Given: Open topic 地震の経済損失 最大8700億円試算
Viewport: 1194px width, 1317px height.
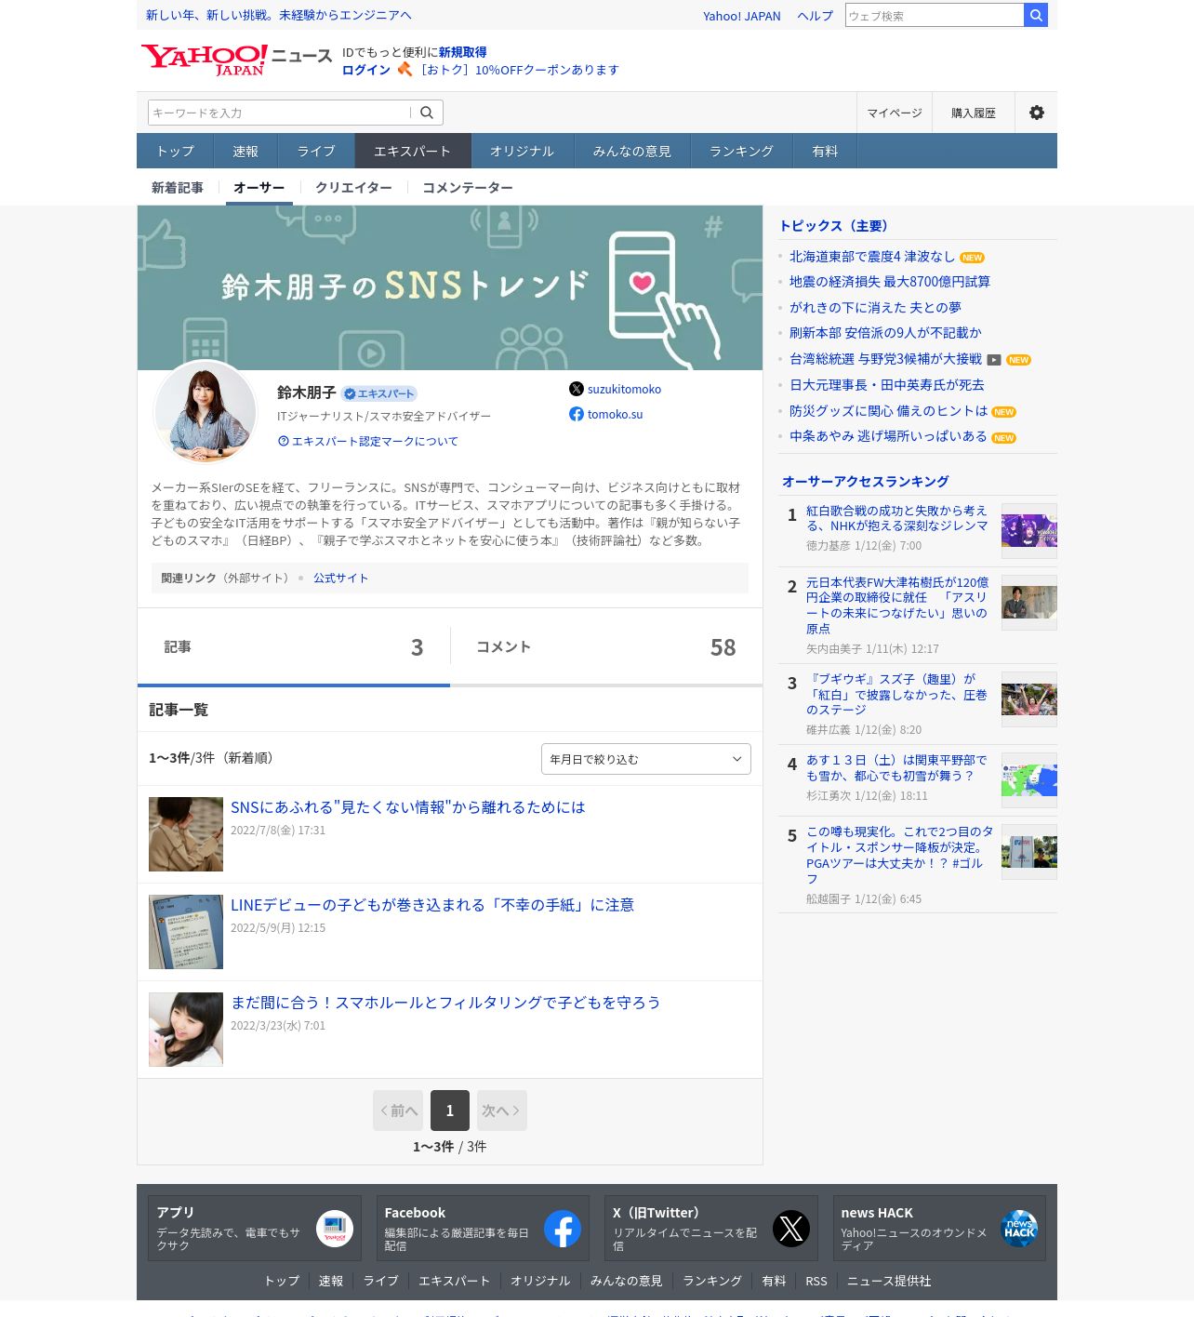Looking at the screenshot, I should click(890, 282).
